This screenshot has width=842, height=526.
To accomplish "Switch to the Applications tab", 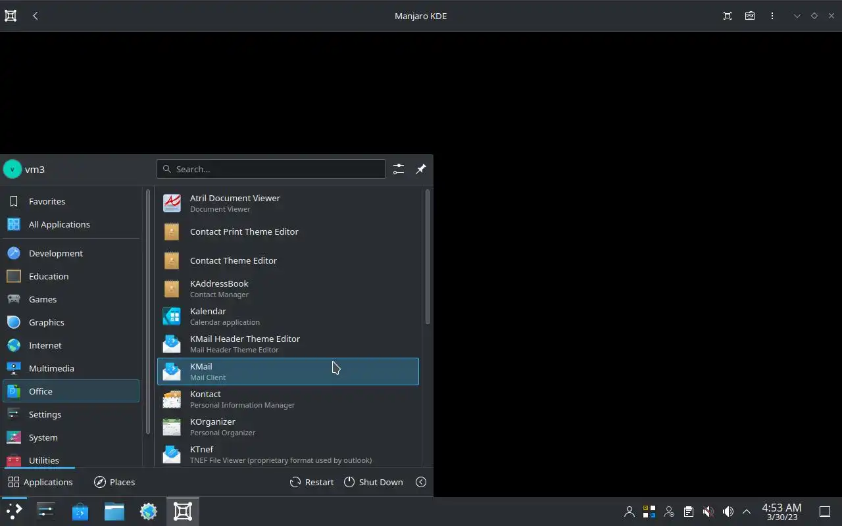I will tap(40, 482).
